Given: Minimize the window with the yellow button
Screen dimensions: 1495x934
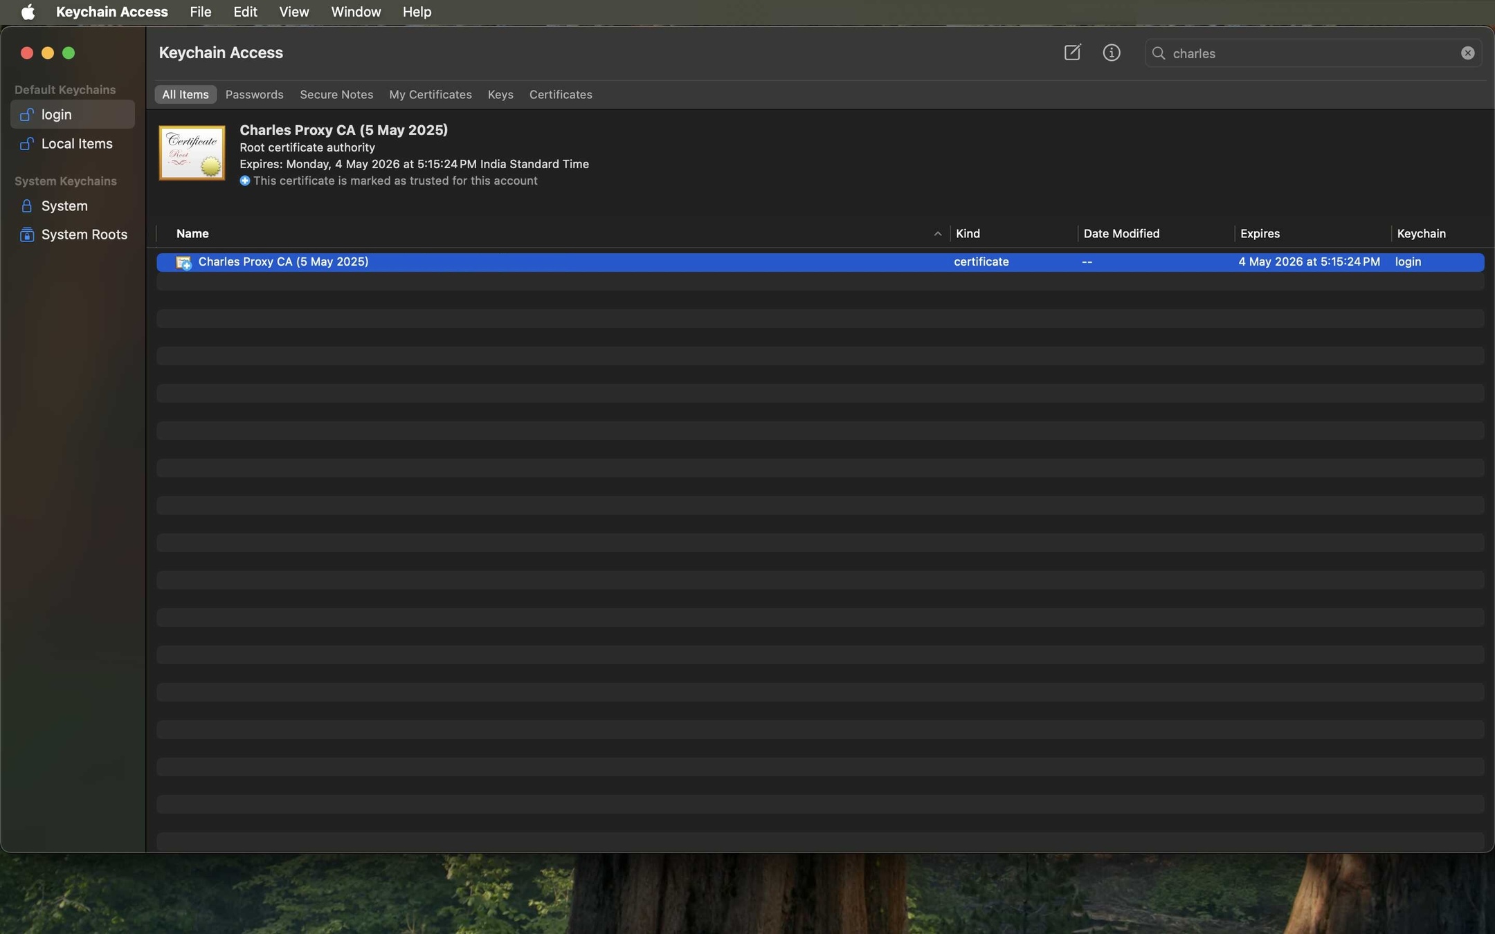Looking at the screenshot, I should tap(48, 53).
